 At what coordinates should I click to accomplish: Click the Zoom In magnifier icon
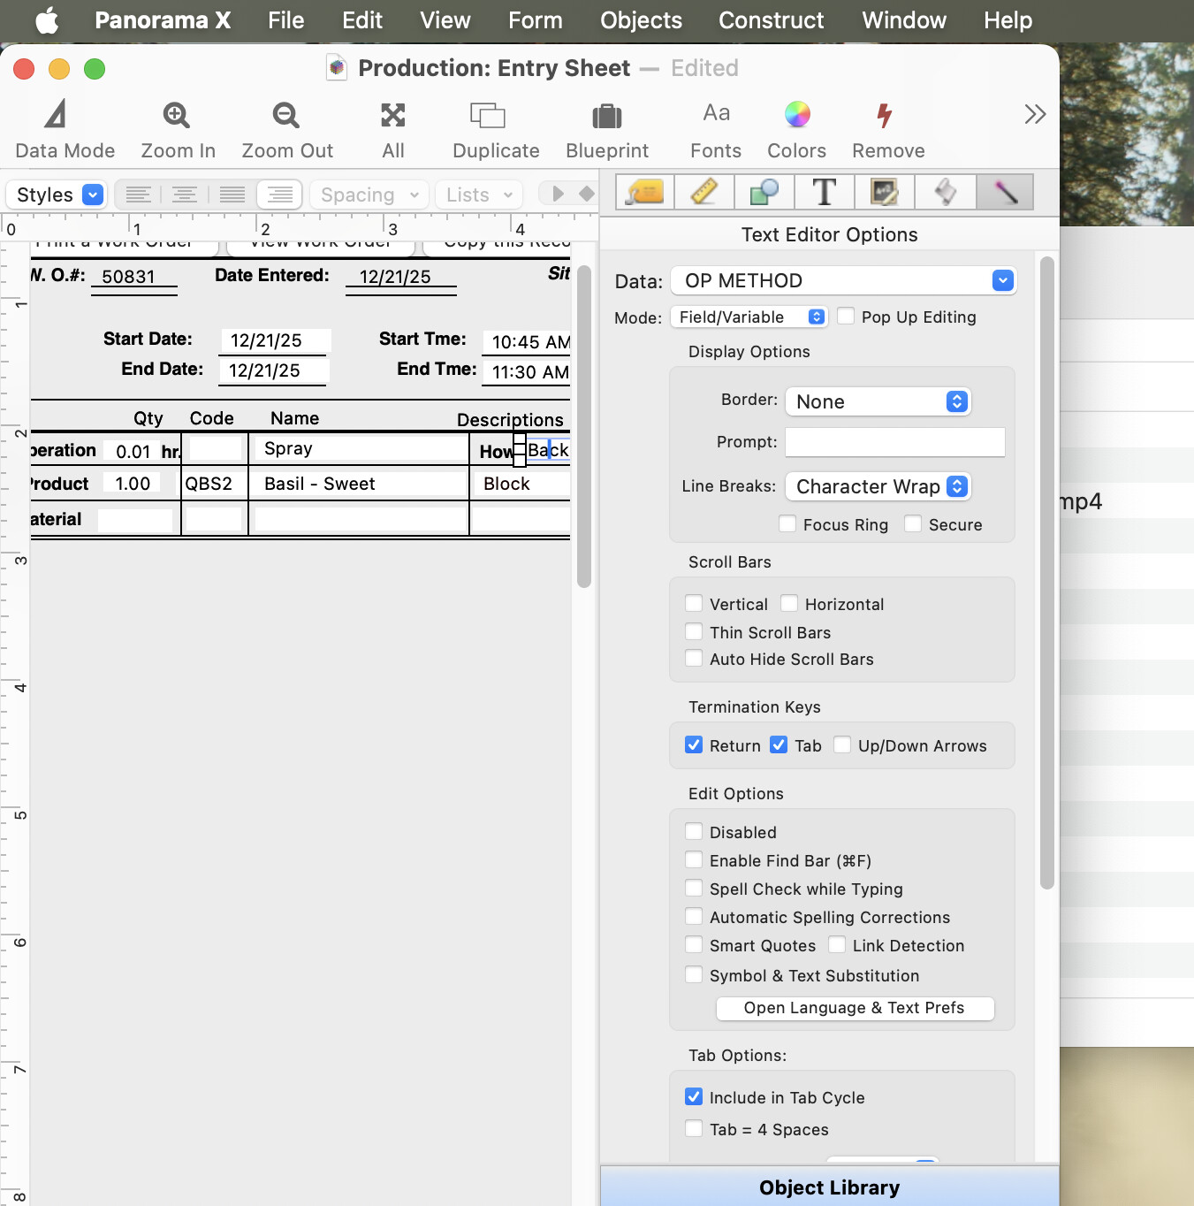coord(177,116)
